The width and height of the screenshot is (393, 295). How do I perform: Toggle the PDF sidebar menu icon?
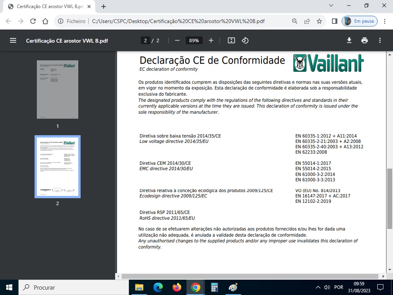click(x=13, y=40)
